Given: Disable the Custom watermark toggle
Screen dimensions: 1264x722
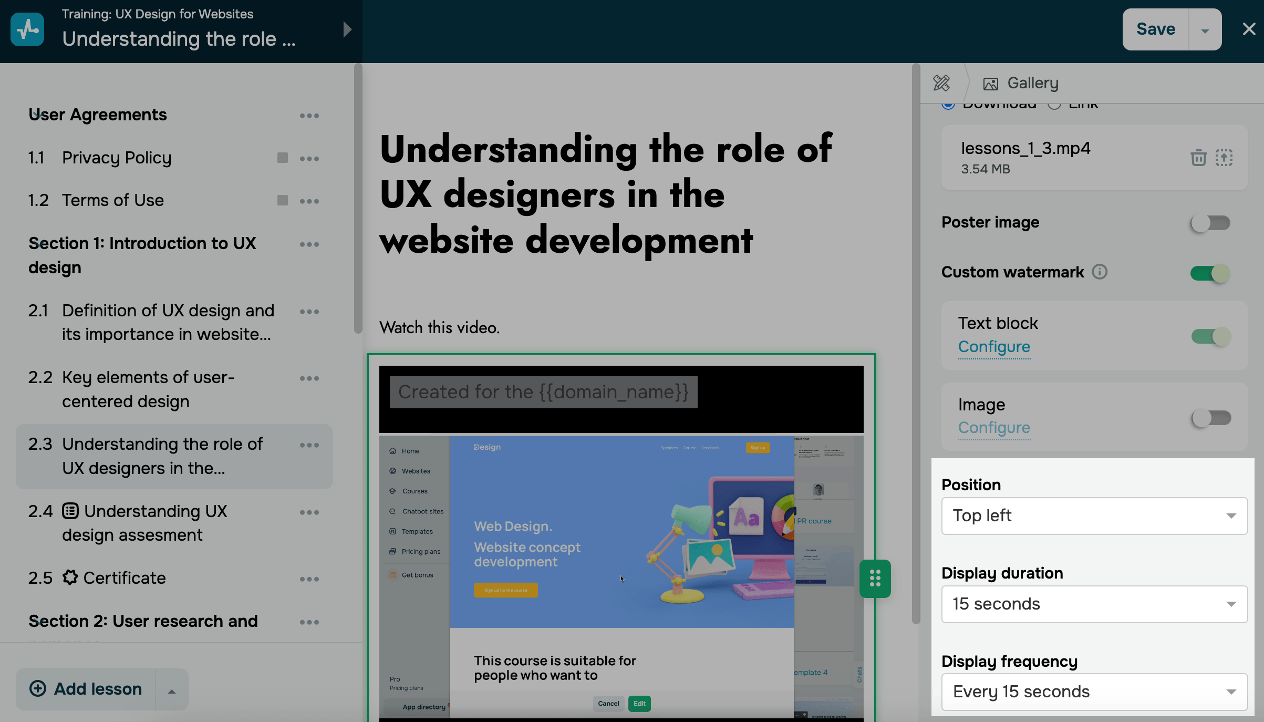Looking at the screenshot, I should [x=1210, y=273].
